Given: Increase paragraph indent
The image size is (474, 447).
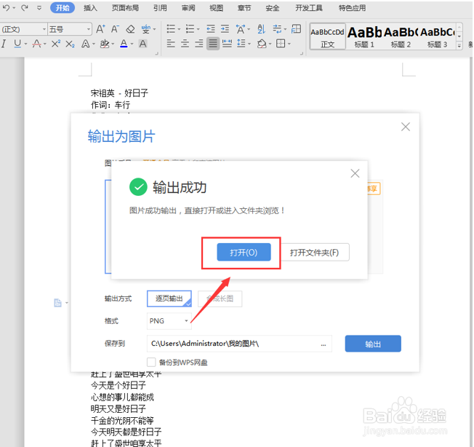Looking at the screenshot, I should [225, 29].
